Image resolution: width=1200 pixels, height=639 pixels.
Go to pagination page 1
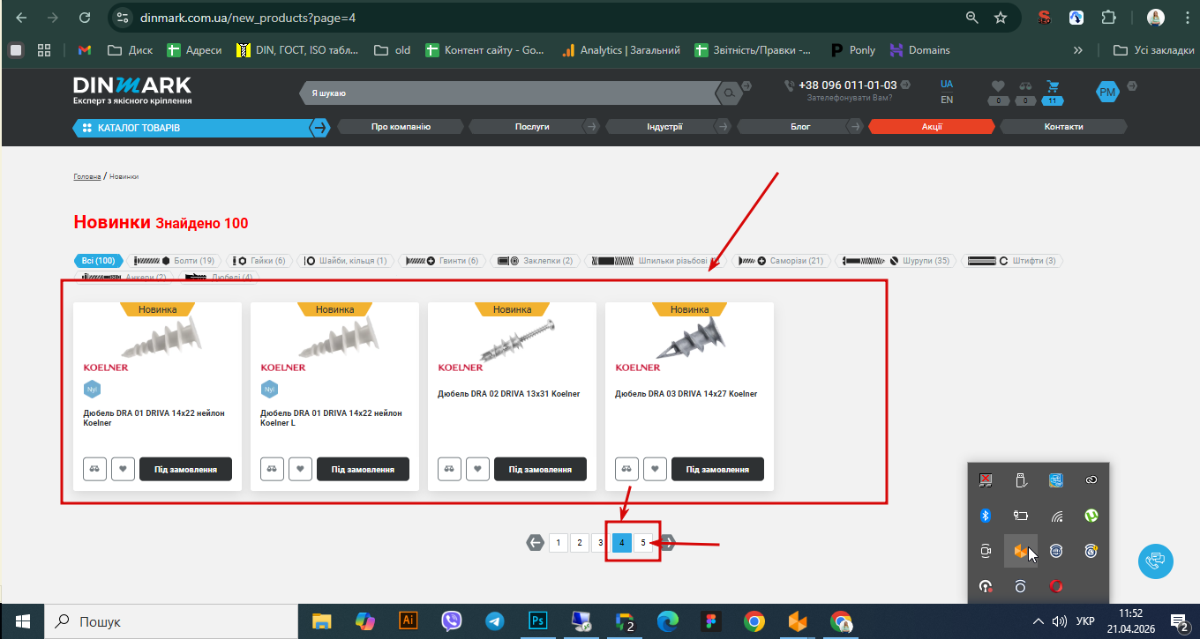pyautogui.click(x=558, y=542)
